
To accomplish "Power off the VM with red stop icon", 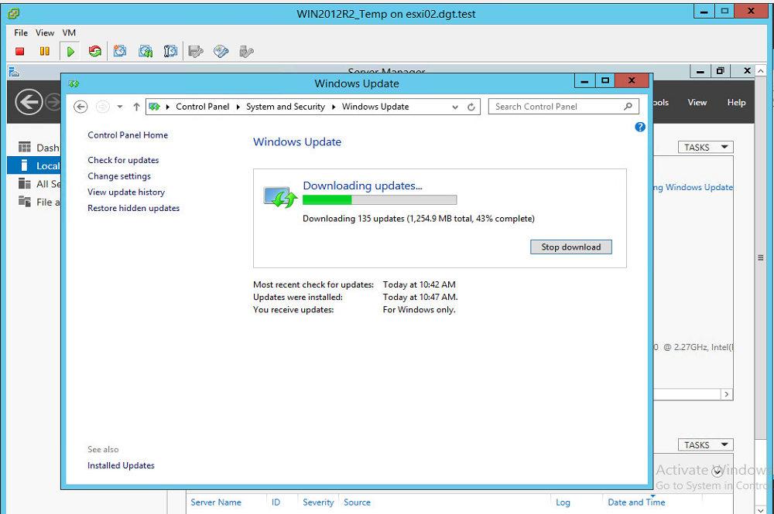I will (x=20, y=51).
